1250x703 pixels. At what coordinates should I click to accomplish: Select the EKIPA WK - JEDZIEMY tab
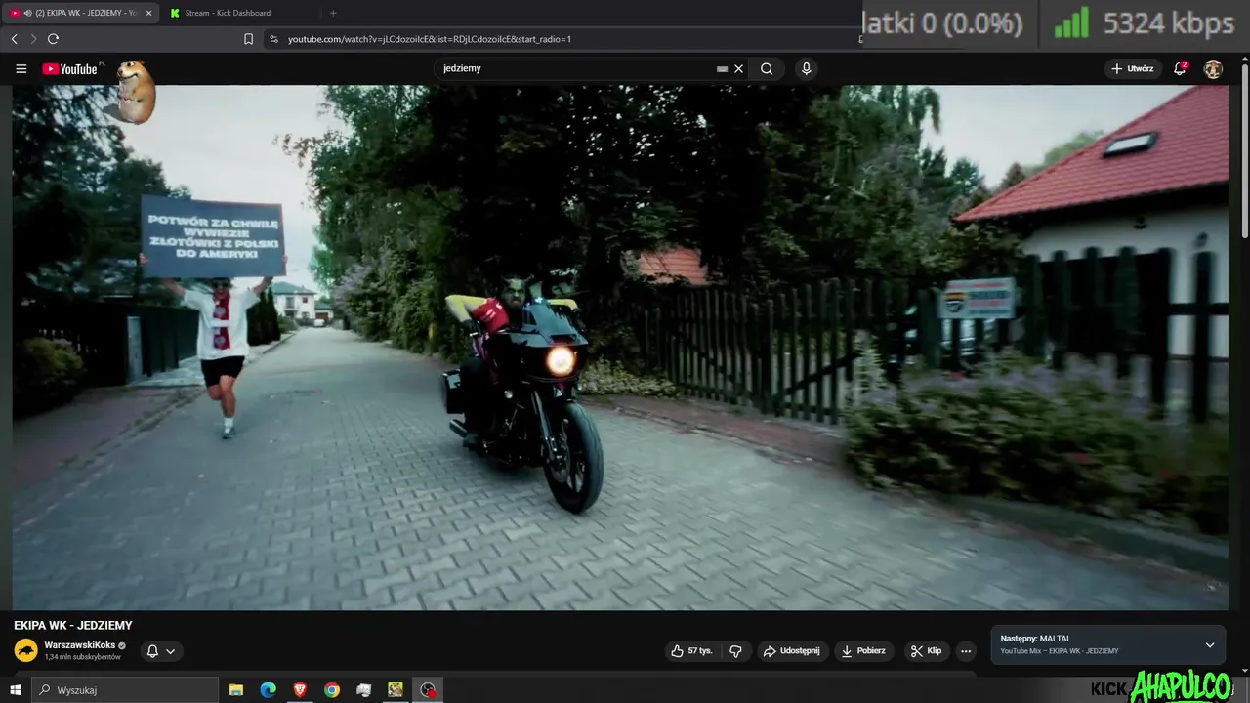tap(80, 13)
